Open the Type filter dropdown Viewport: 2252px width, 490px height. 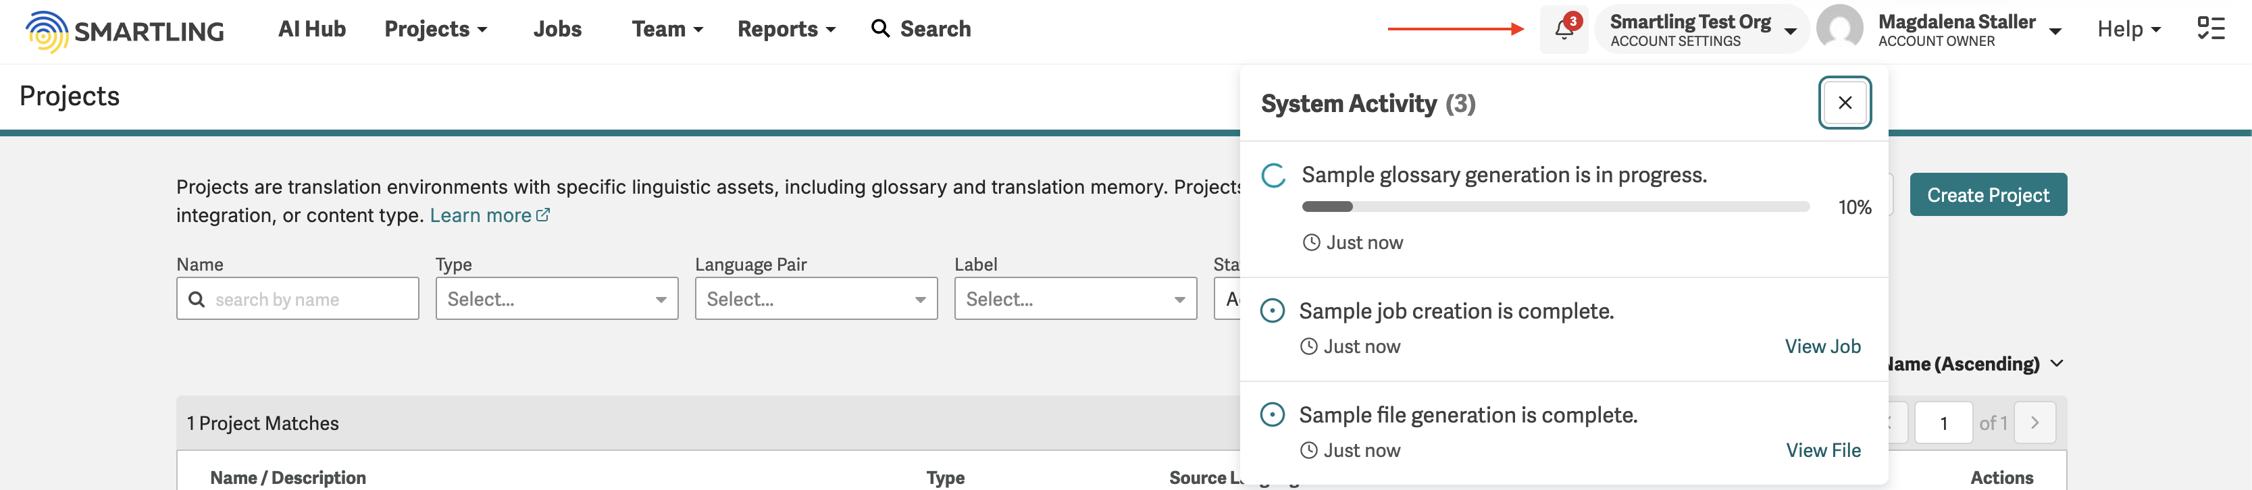[x=557, y=299]
